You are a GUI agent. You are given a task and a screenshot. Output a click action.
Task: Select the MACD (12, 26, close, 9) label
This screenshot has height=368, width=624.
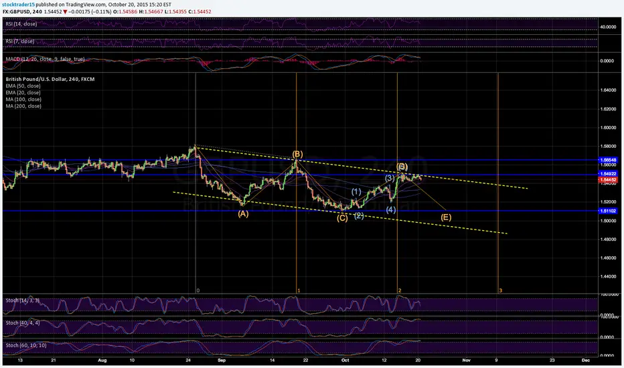coord(45,59)
